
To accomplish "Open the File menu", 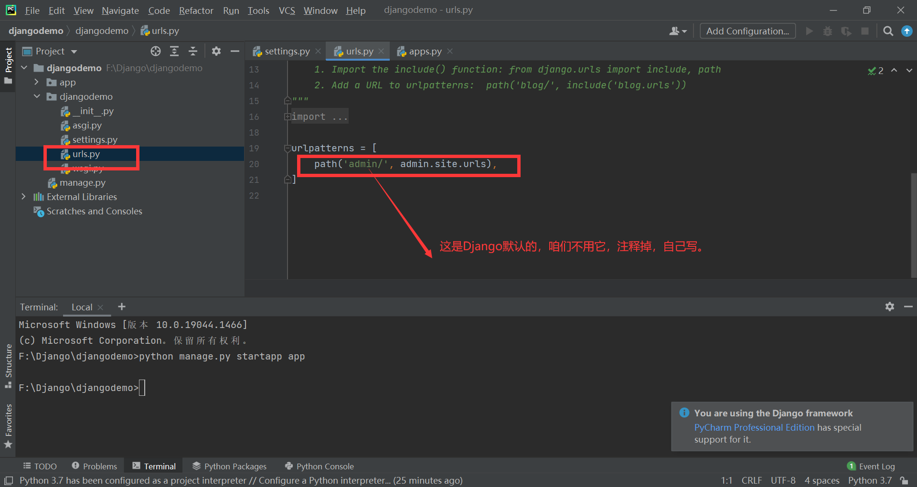I will click(32, 11).
